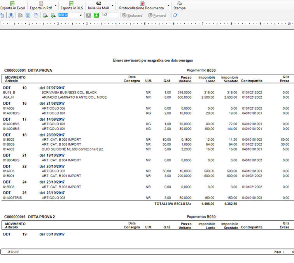Screen dimensions: 294x263
Task: Click article ART. CAT. B 001 IMPORT
Action: 61,176
